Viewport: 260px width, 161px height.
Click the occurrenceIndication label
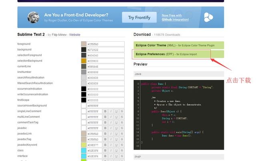[30, 89]
